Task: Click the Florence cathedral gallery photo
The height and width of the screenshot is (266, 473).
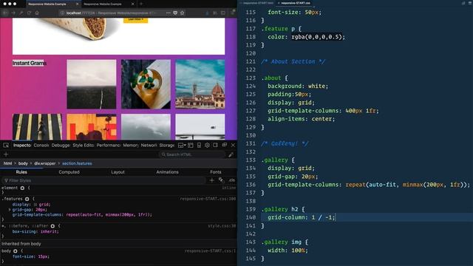Action: (x=200, y=84)
